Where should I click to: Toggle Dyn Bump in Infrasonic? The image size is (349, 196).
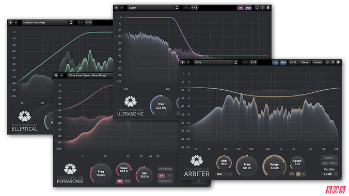coord(165,169)
